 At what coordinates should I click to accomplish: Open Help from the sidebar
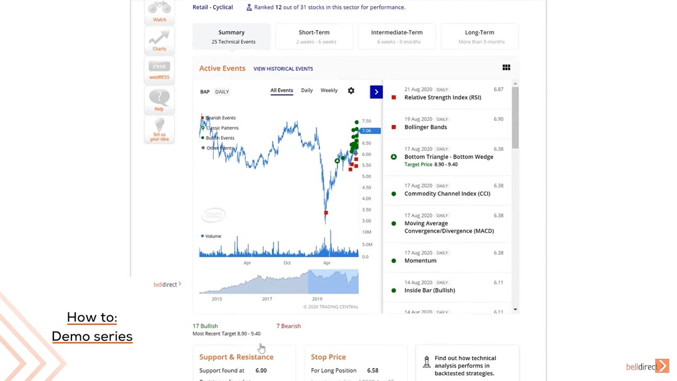pyautogui.click(x=159, y=99)
